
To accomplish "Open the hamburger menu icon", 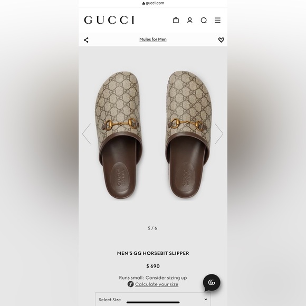I will click(217, 20).
